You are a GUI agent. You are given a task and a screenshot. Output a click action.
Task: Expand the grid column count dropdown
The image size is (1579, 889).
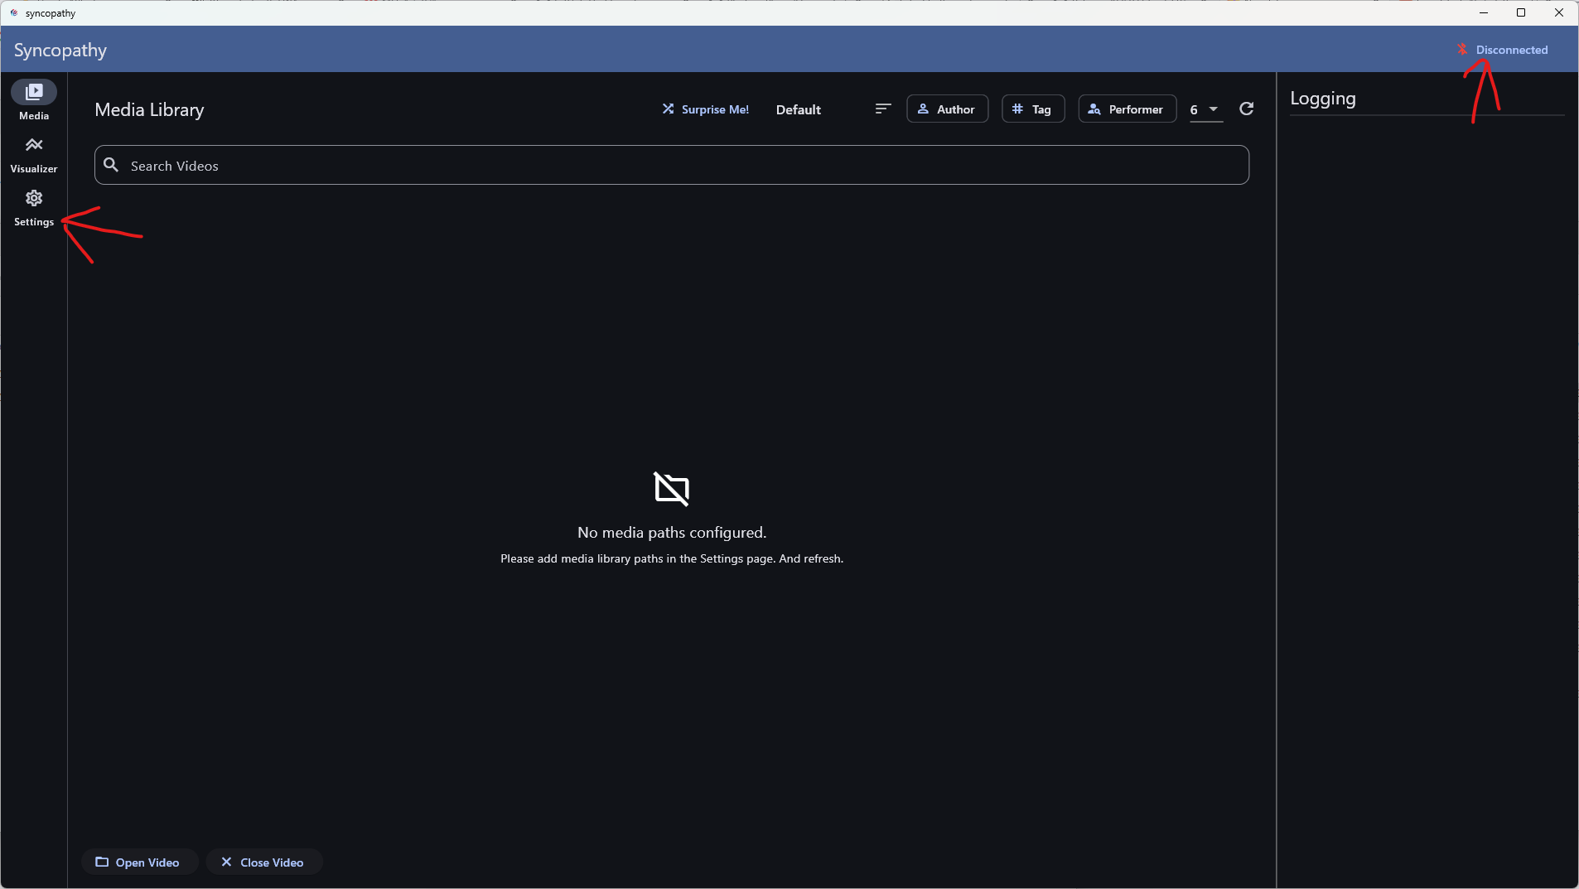(x=1205, y=109)
